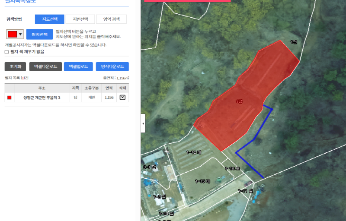346x221 pixels.
Task: Switch to 지도선택 tab
Action: (50, 19)
